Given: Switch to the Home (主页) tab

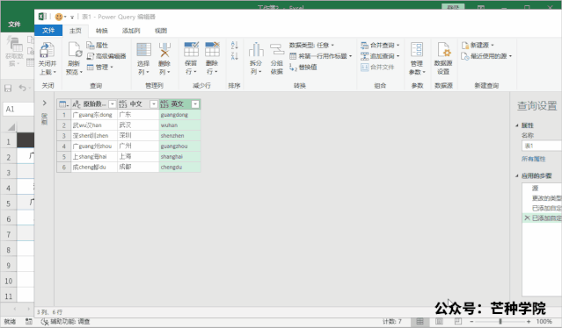Looking at the screenshot, I should click(x=76, y=31).
